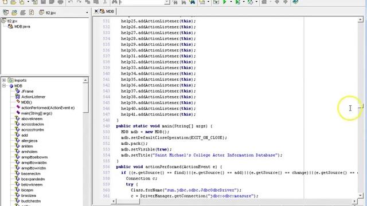The image size is (367, 206).
Task: Click the reopen icon in toolbar
Action: pyautogui.click(x=22, y=2)
